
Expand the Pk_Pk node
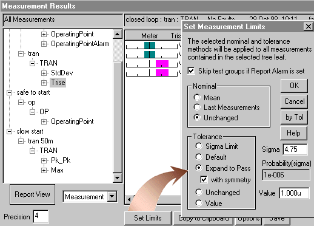(44, 160)
